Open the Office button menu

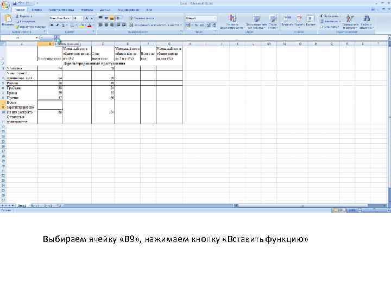click(5, 5)
